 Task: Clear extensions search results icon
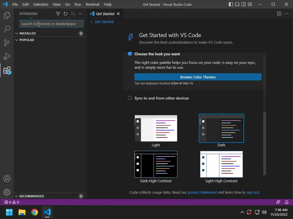pyautogui.click(x=73, y=14)
